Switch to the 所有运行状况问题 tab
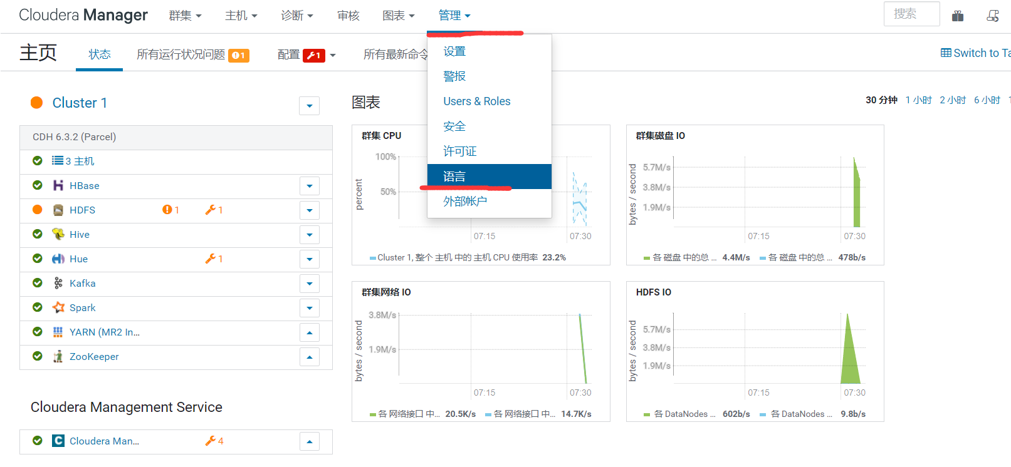 pyautogui.click(x=192, y=54)
